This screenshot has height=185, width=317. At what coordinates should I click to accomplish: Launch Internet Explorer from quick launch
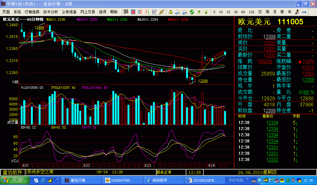[43, 180]
